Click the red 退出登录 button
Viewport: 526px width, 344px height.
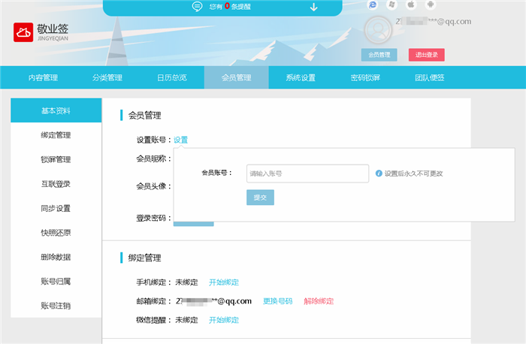(x=427, y=55)
